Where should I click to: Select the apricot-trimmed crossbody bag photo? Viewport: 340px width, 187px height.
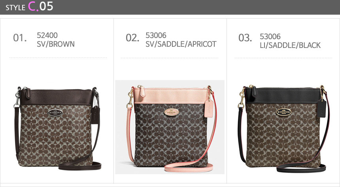(170, 127)
